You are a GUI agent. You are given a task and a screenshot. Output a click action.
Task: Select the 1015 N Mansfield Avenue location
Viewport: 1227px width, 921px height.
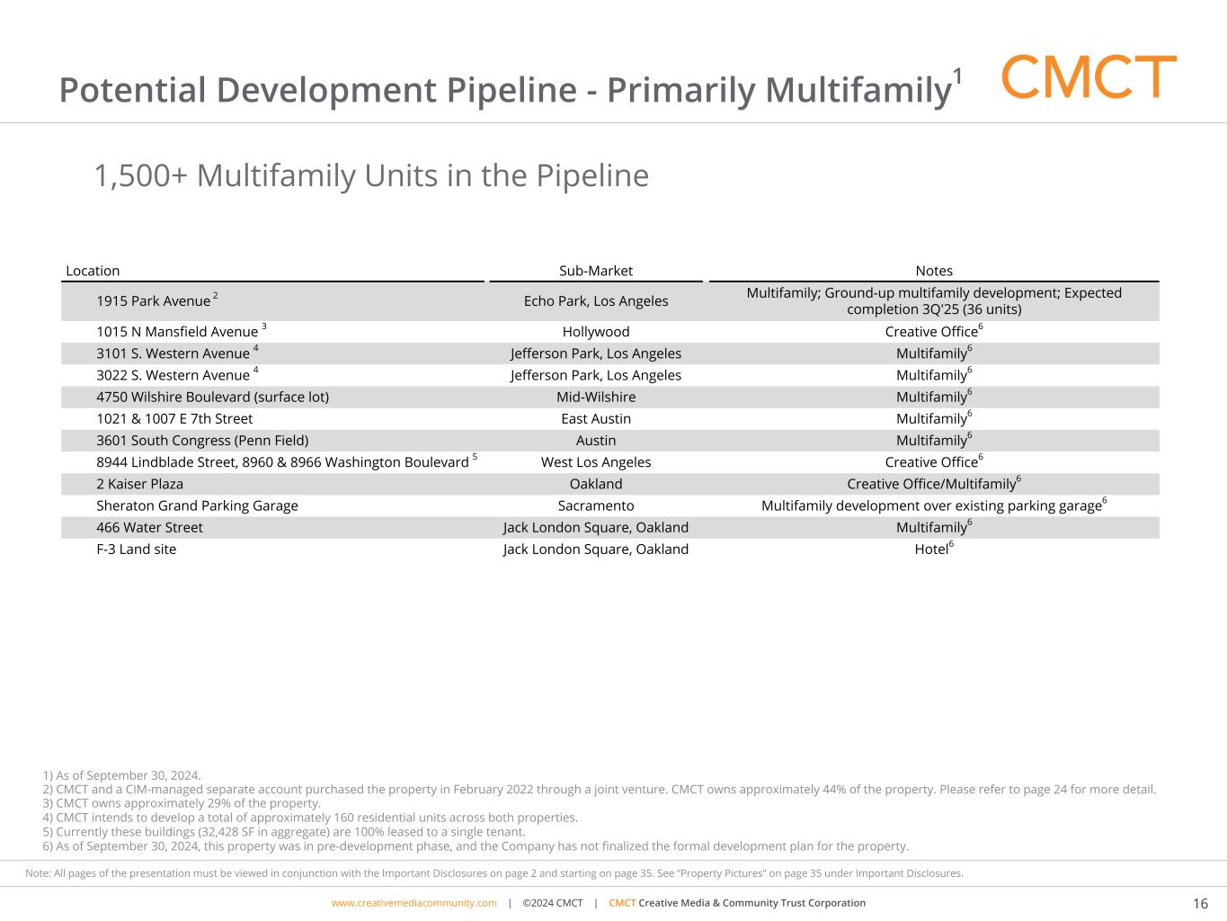[177, 332]
